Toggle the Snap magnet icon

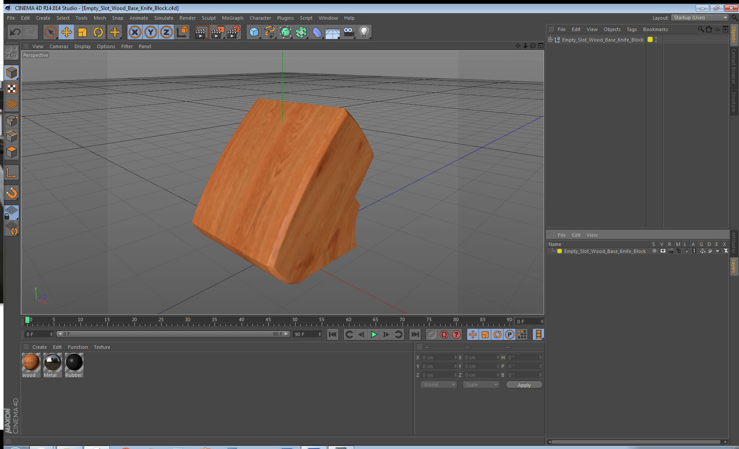coord(12,193)
